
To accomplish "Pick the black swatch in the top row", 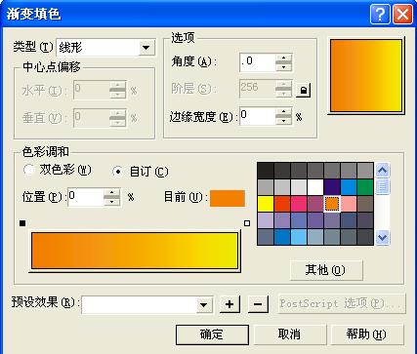I will point(266,171).
